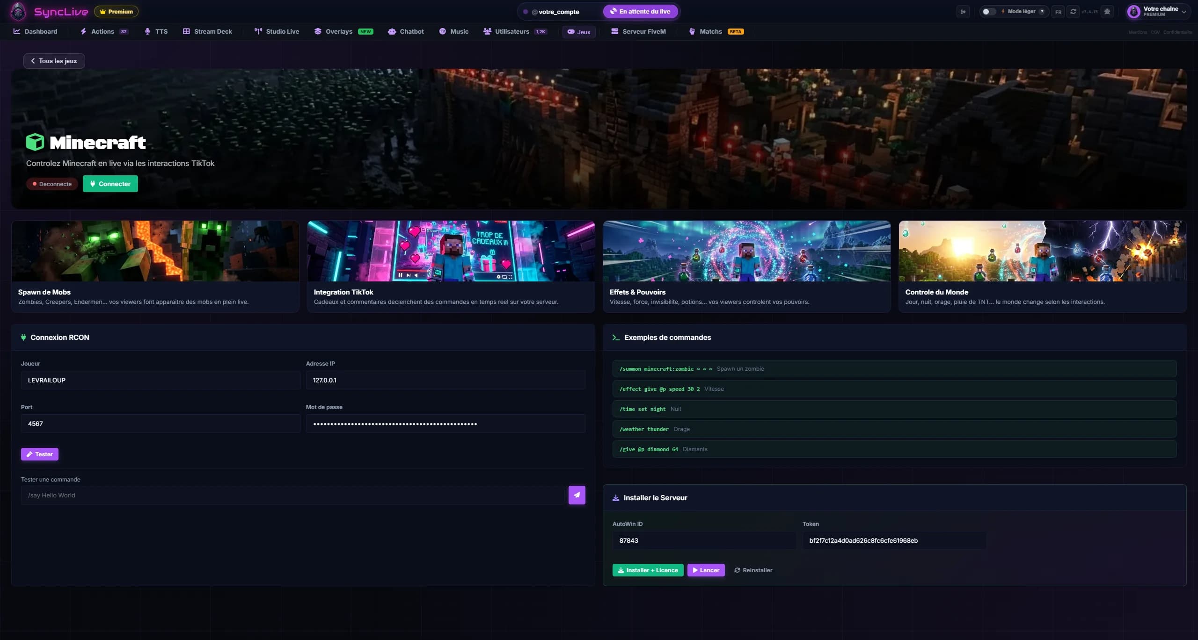Click the Tester une commande input

pos(293,495)
